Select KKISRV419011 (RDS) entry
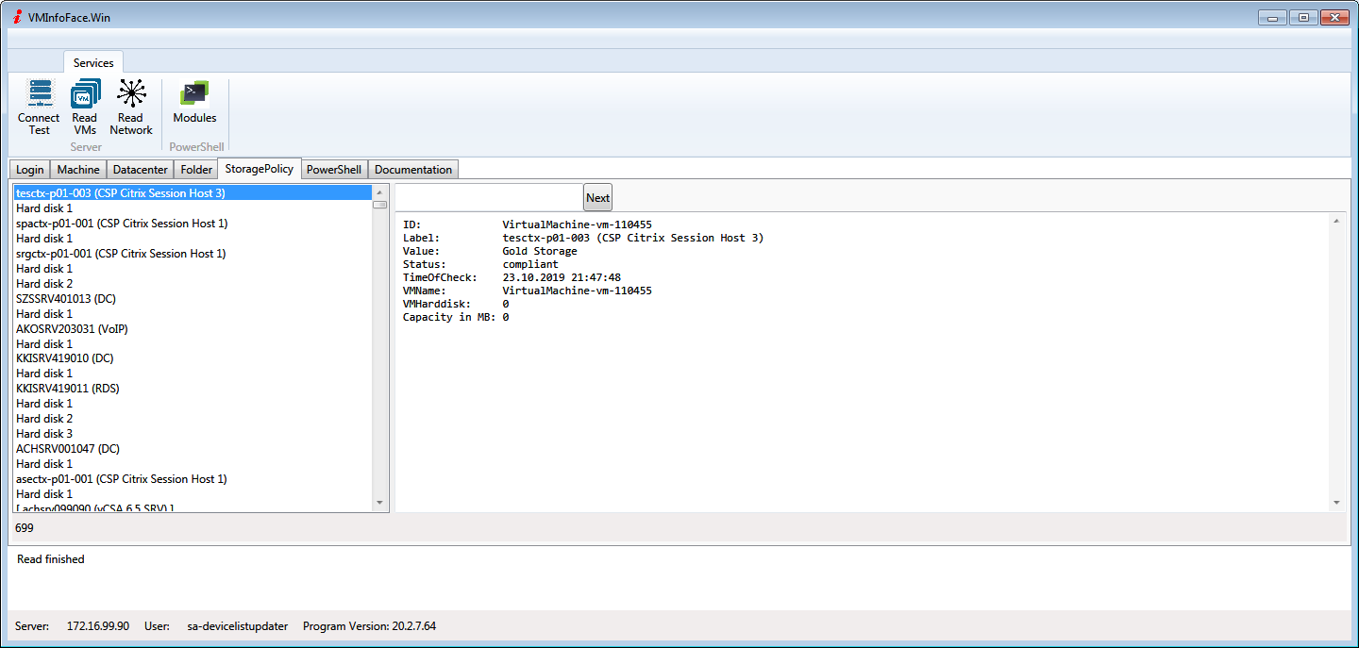Image resolution: width=1359 pixels, height=648 pixels. [x=193, y=389]
